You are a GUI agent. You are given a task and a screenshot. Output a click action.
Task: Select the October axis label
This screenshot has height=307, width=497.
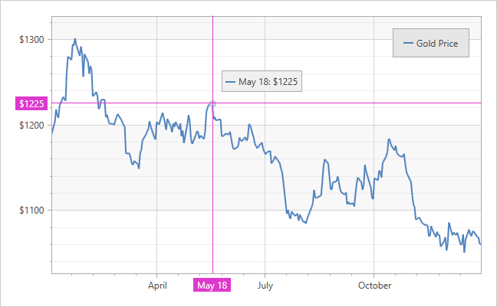[374, 286]
